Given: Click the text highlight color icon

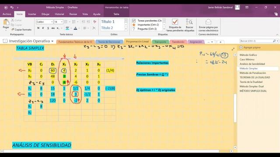Looking at the screenshot, I should tap(67, 28).
